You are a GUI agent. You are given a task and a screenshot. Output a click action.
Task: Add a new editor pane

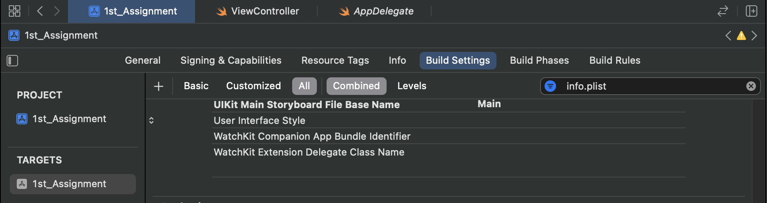752,11
